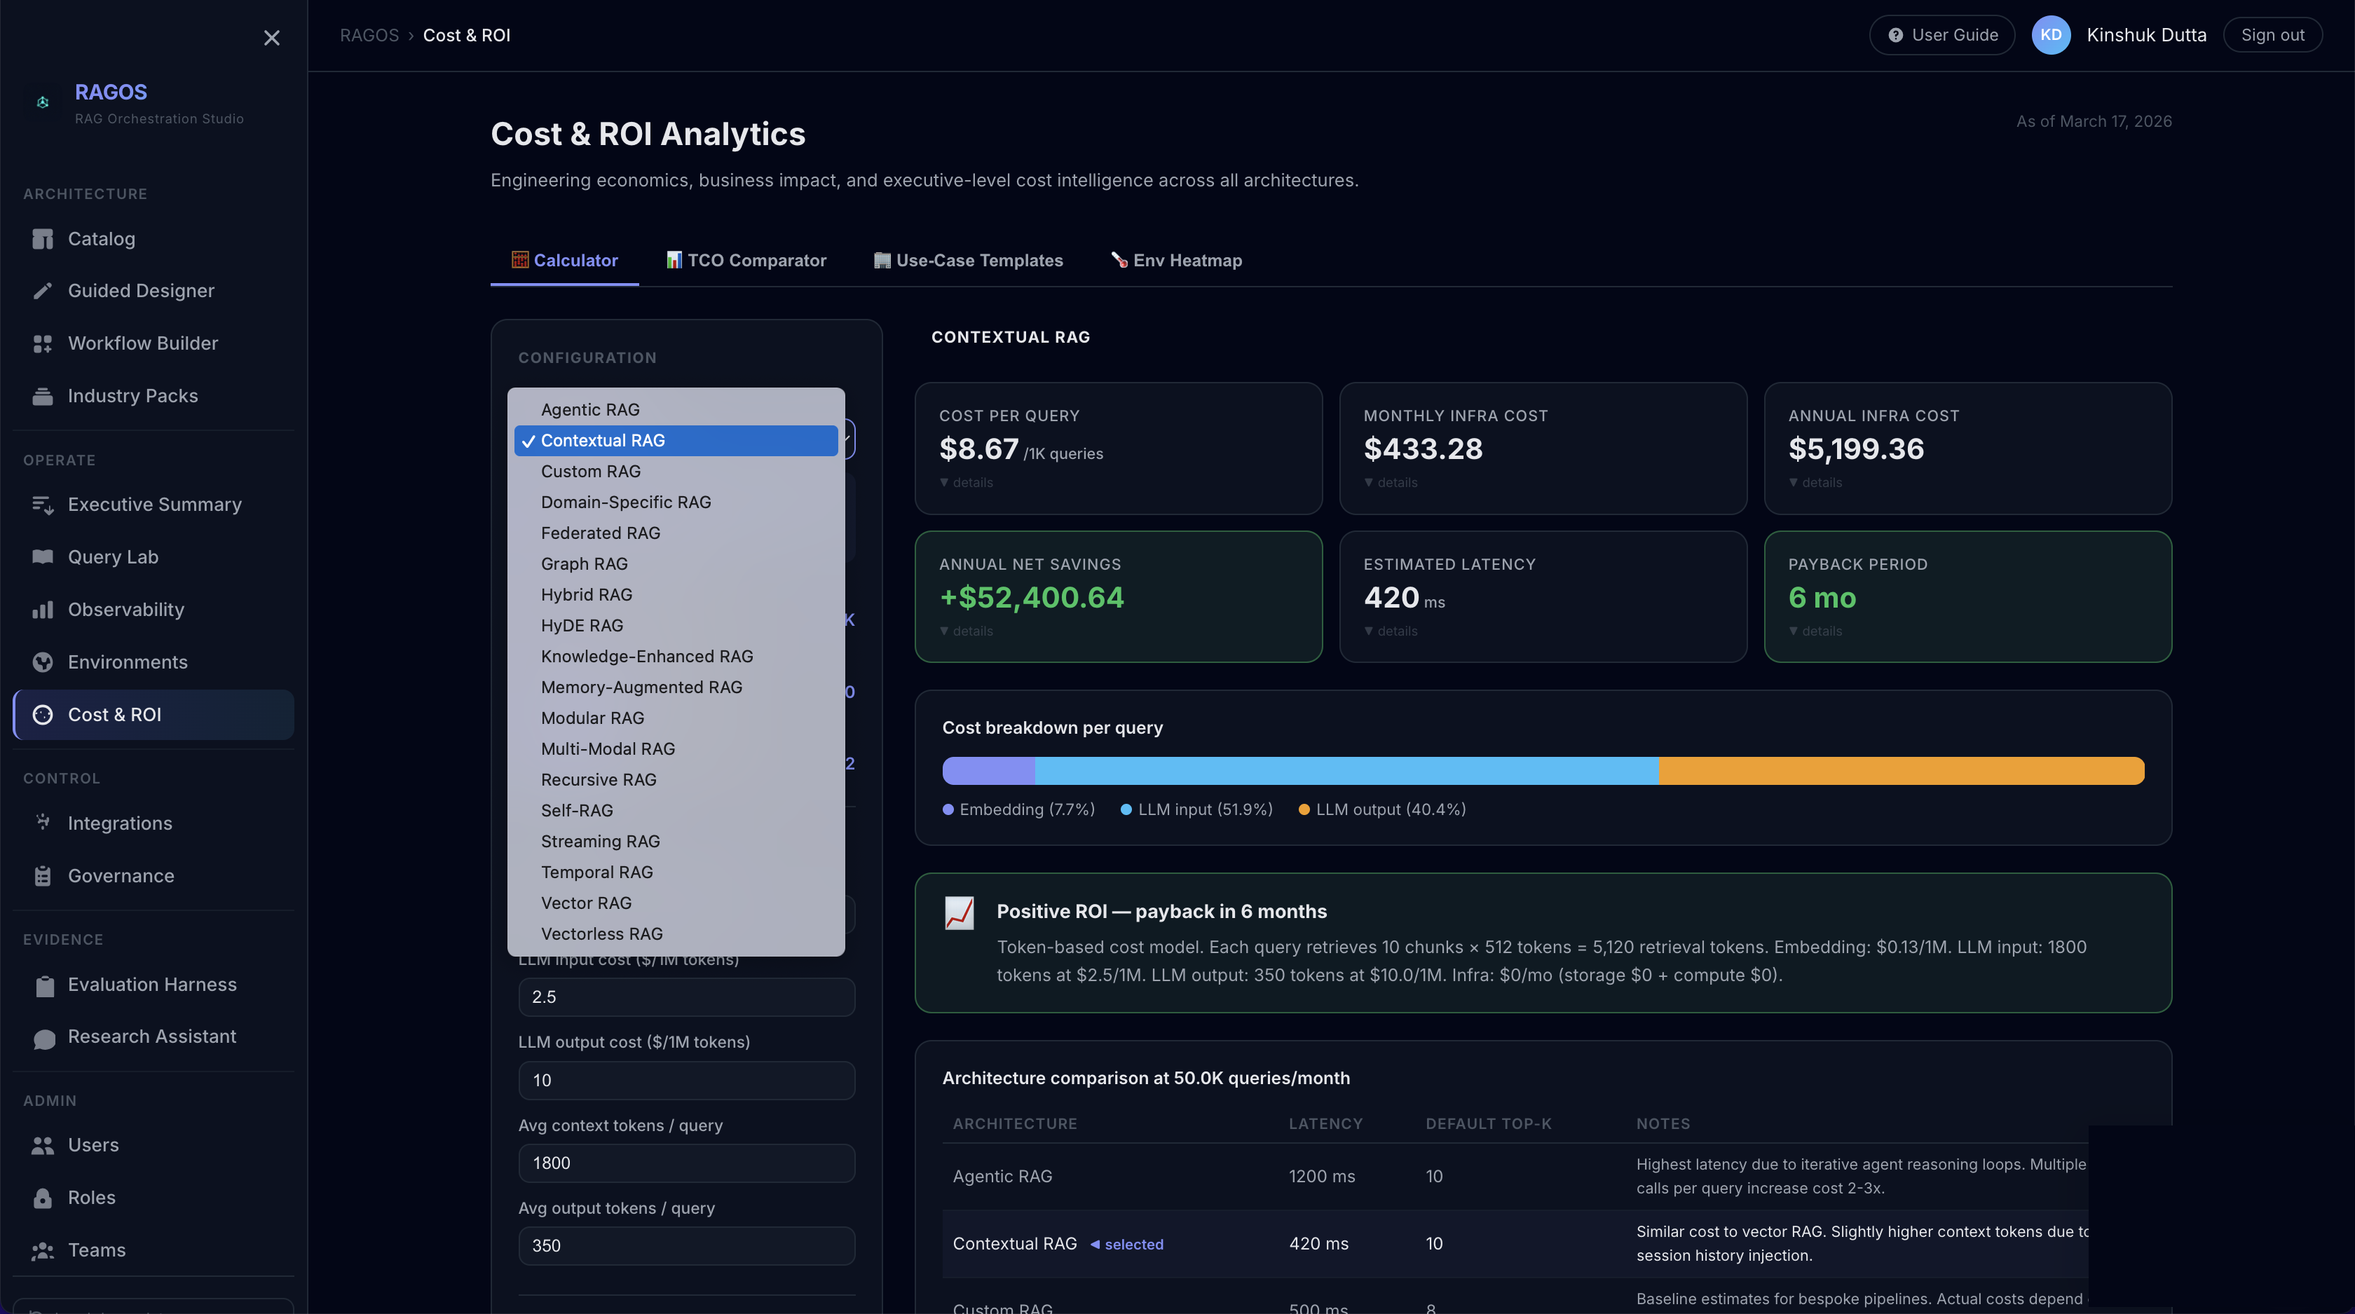Select Graph RAG from dropdown list

583,564
